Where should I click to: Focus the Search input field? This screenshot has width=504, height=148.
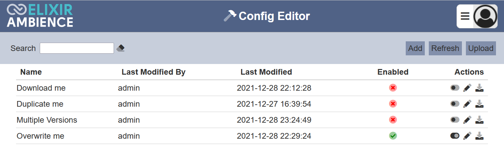pos(77,48)
